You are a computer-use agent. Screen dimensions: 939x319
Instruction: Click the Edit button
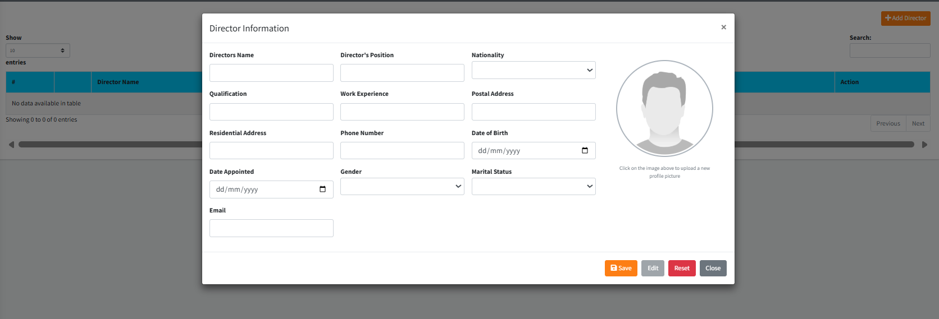[x=653, y=268]
